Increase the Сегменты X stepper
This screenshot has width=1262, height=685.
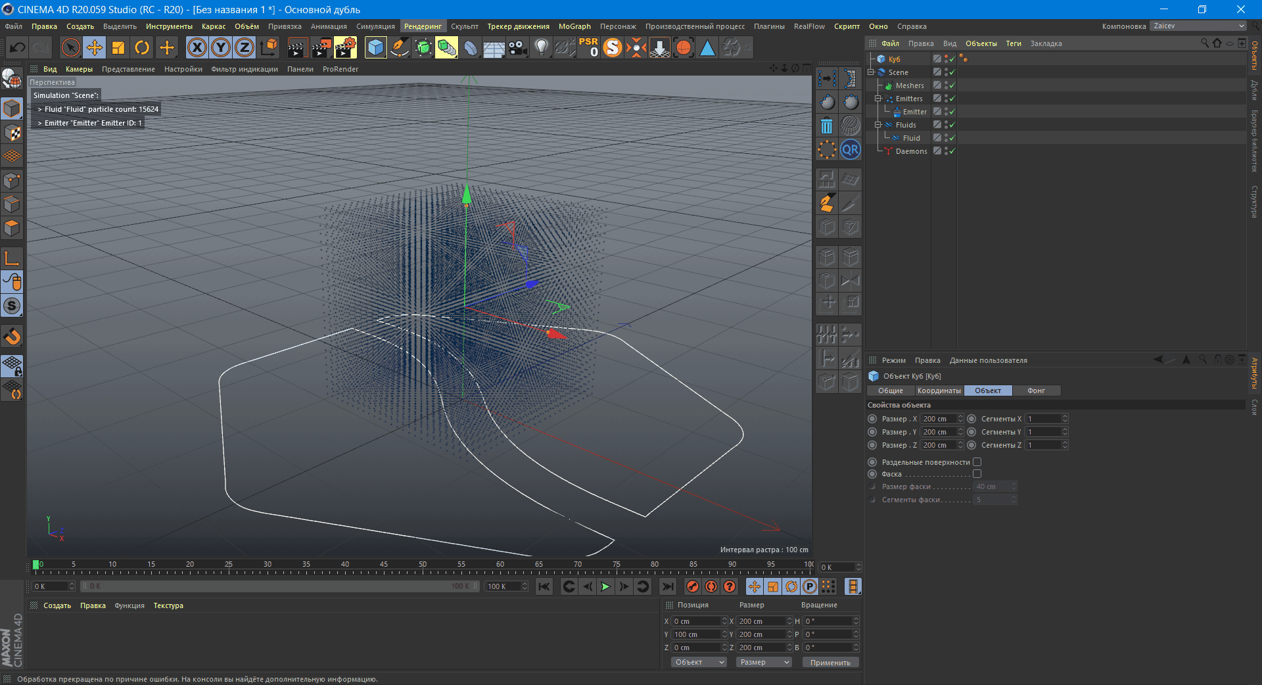pyautogui.click(x=1065, y=417)
